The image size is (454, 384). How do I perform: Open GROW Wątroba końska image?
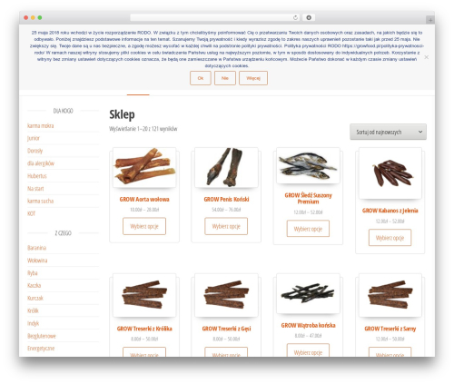tap(308, 293)
